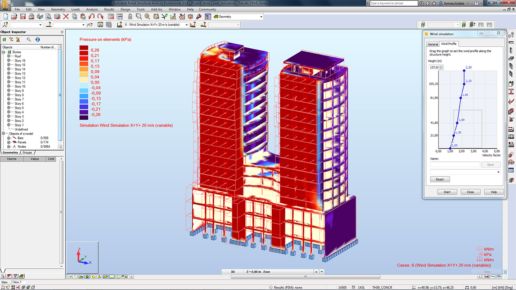Image resolution: width=516 pixels, height=290 pixels.
Task: Switch to the General tab in Wind simulation
Action: click(433, 44)
